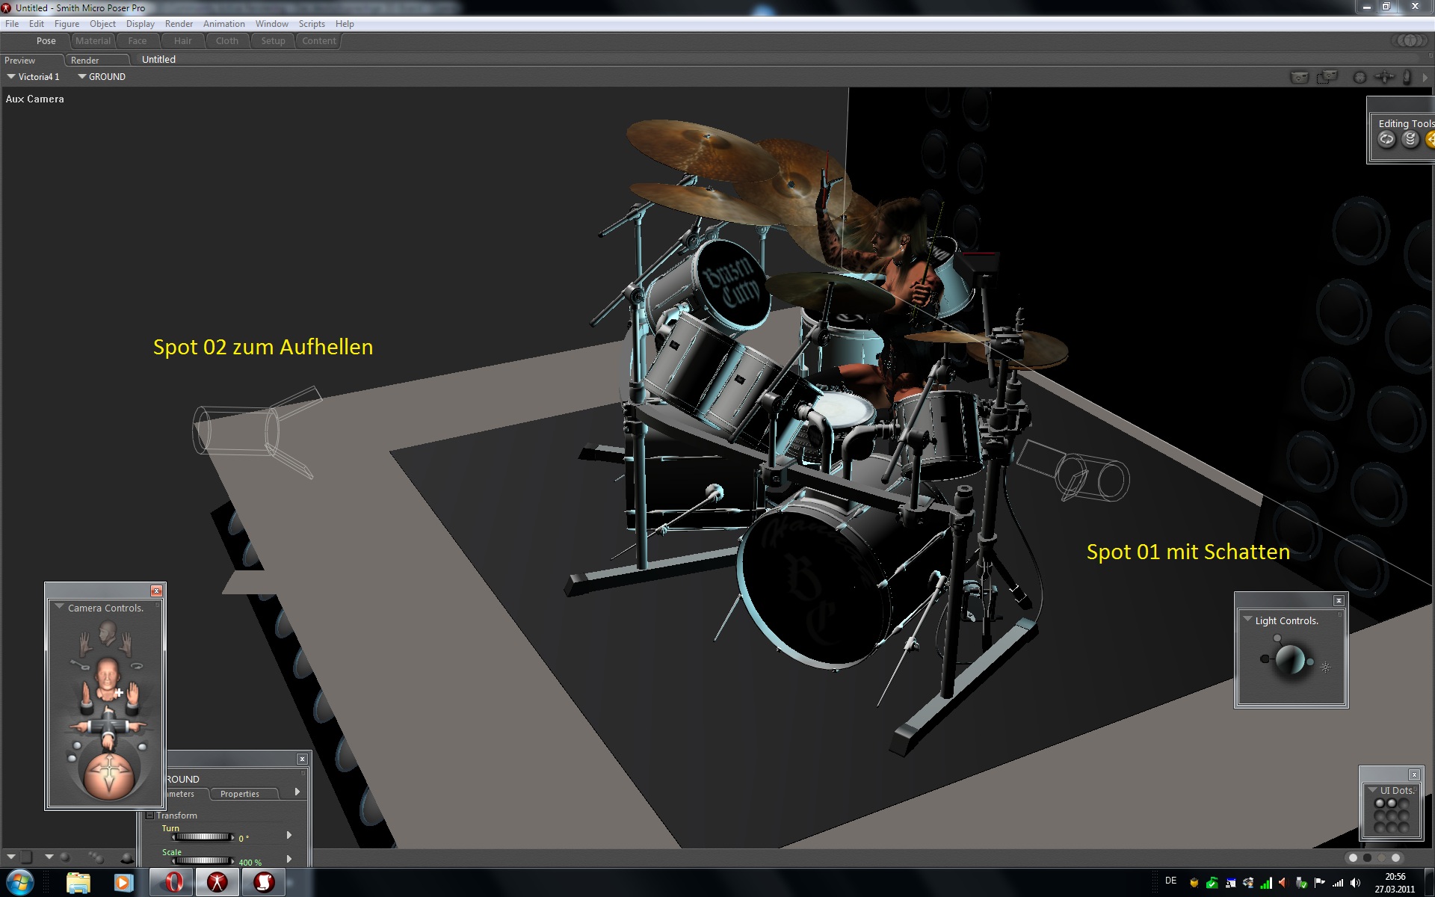Open the Render menu
1435x897 pixels.
tap(179, 24)
